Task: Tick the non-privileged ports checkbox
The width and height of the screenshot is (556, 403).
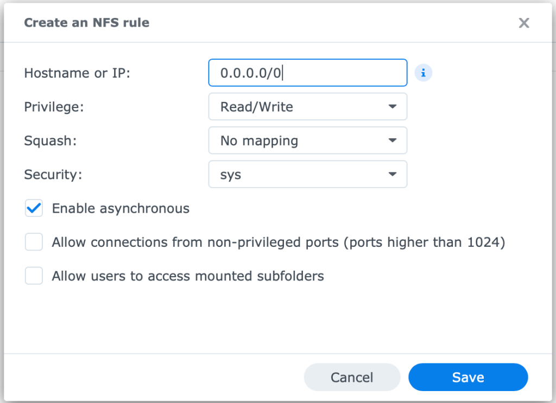Action: click(x=34, y=242)
